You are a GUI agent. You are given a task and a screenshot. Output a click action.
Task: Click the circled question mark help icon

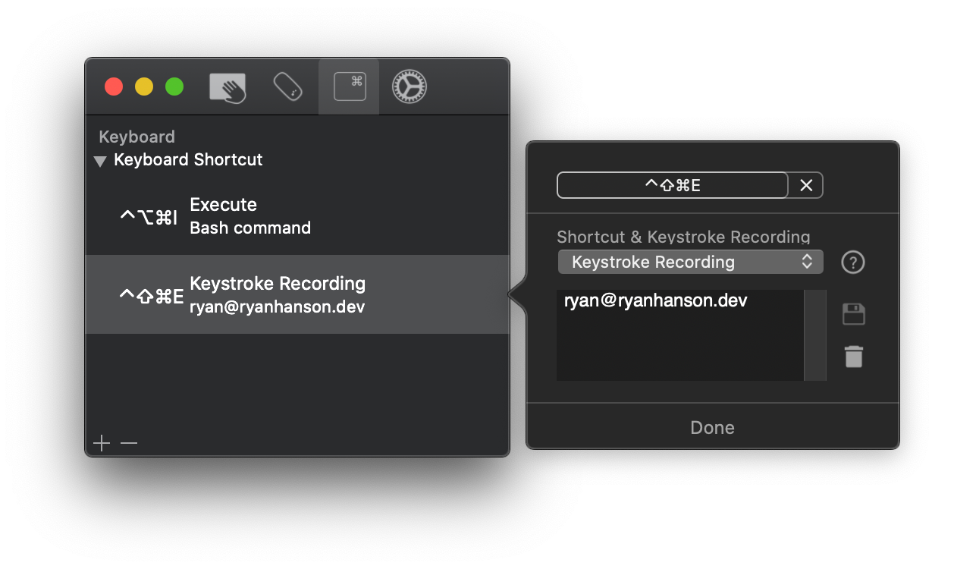[x=852, y=262]
